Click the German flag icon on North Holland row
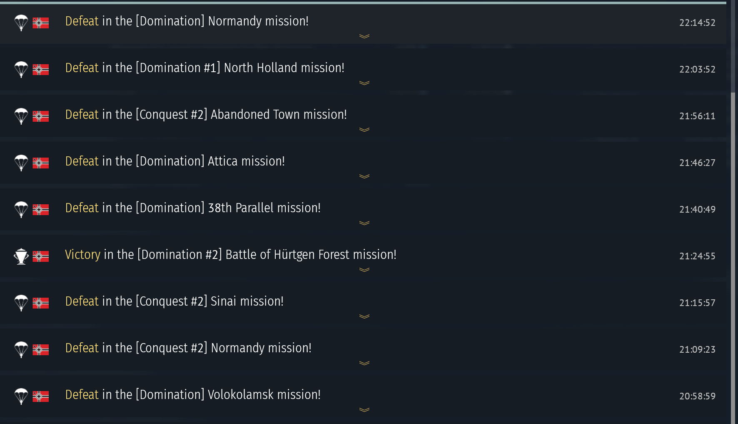738x424 pixels. click(40, 69)
